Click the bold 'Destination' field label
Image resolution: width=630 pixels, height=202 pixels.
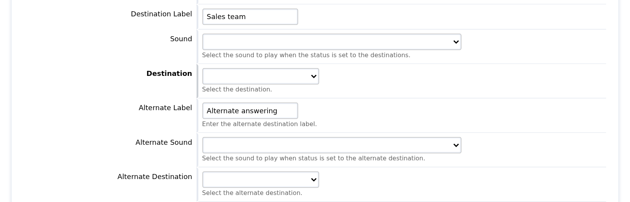[x=169, y=74]
